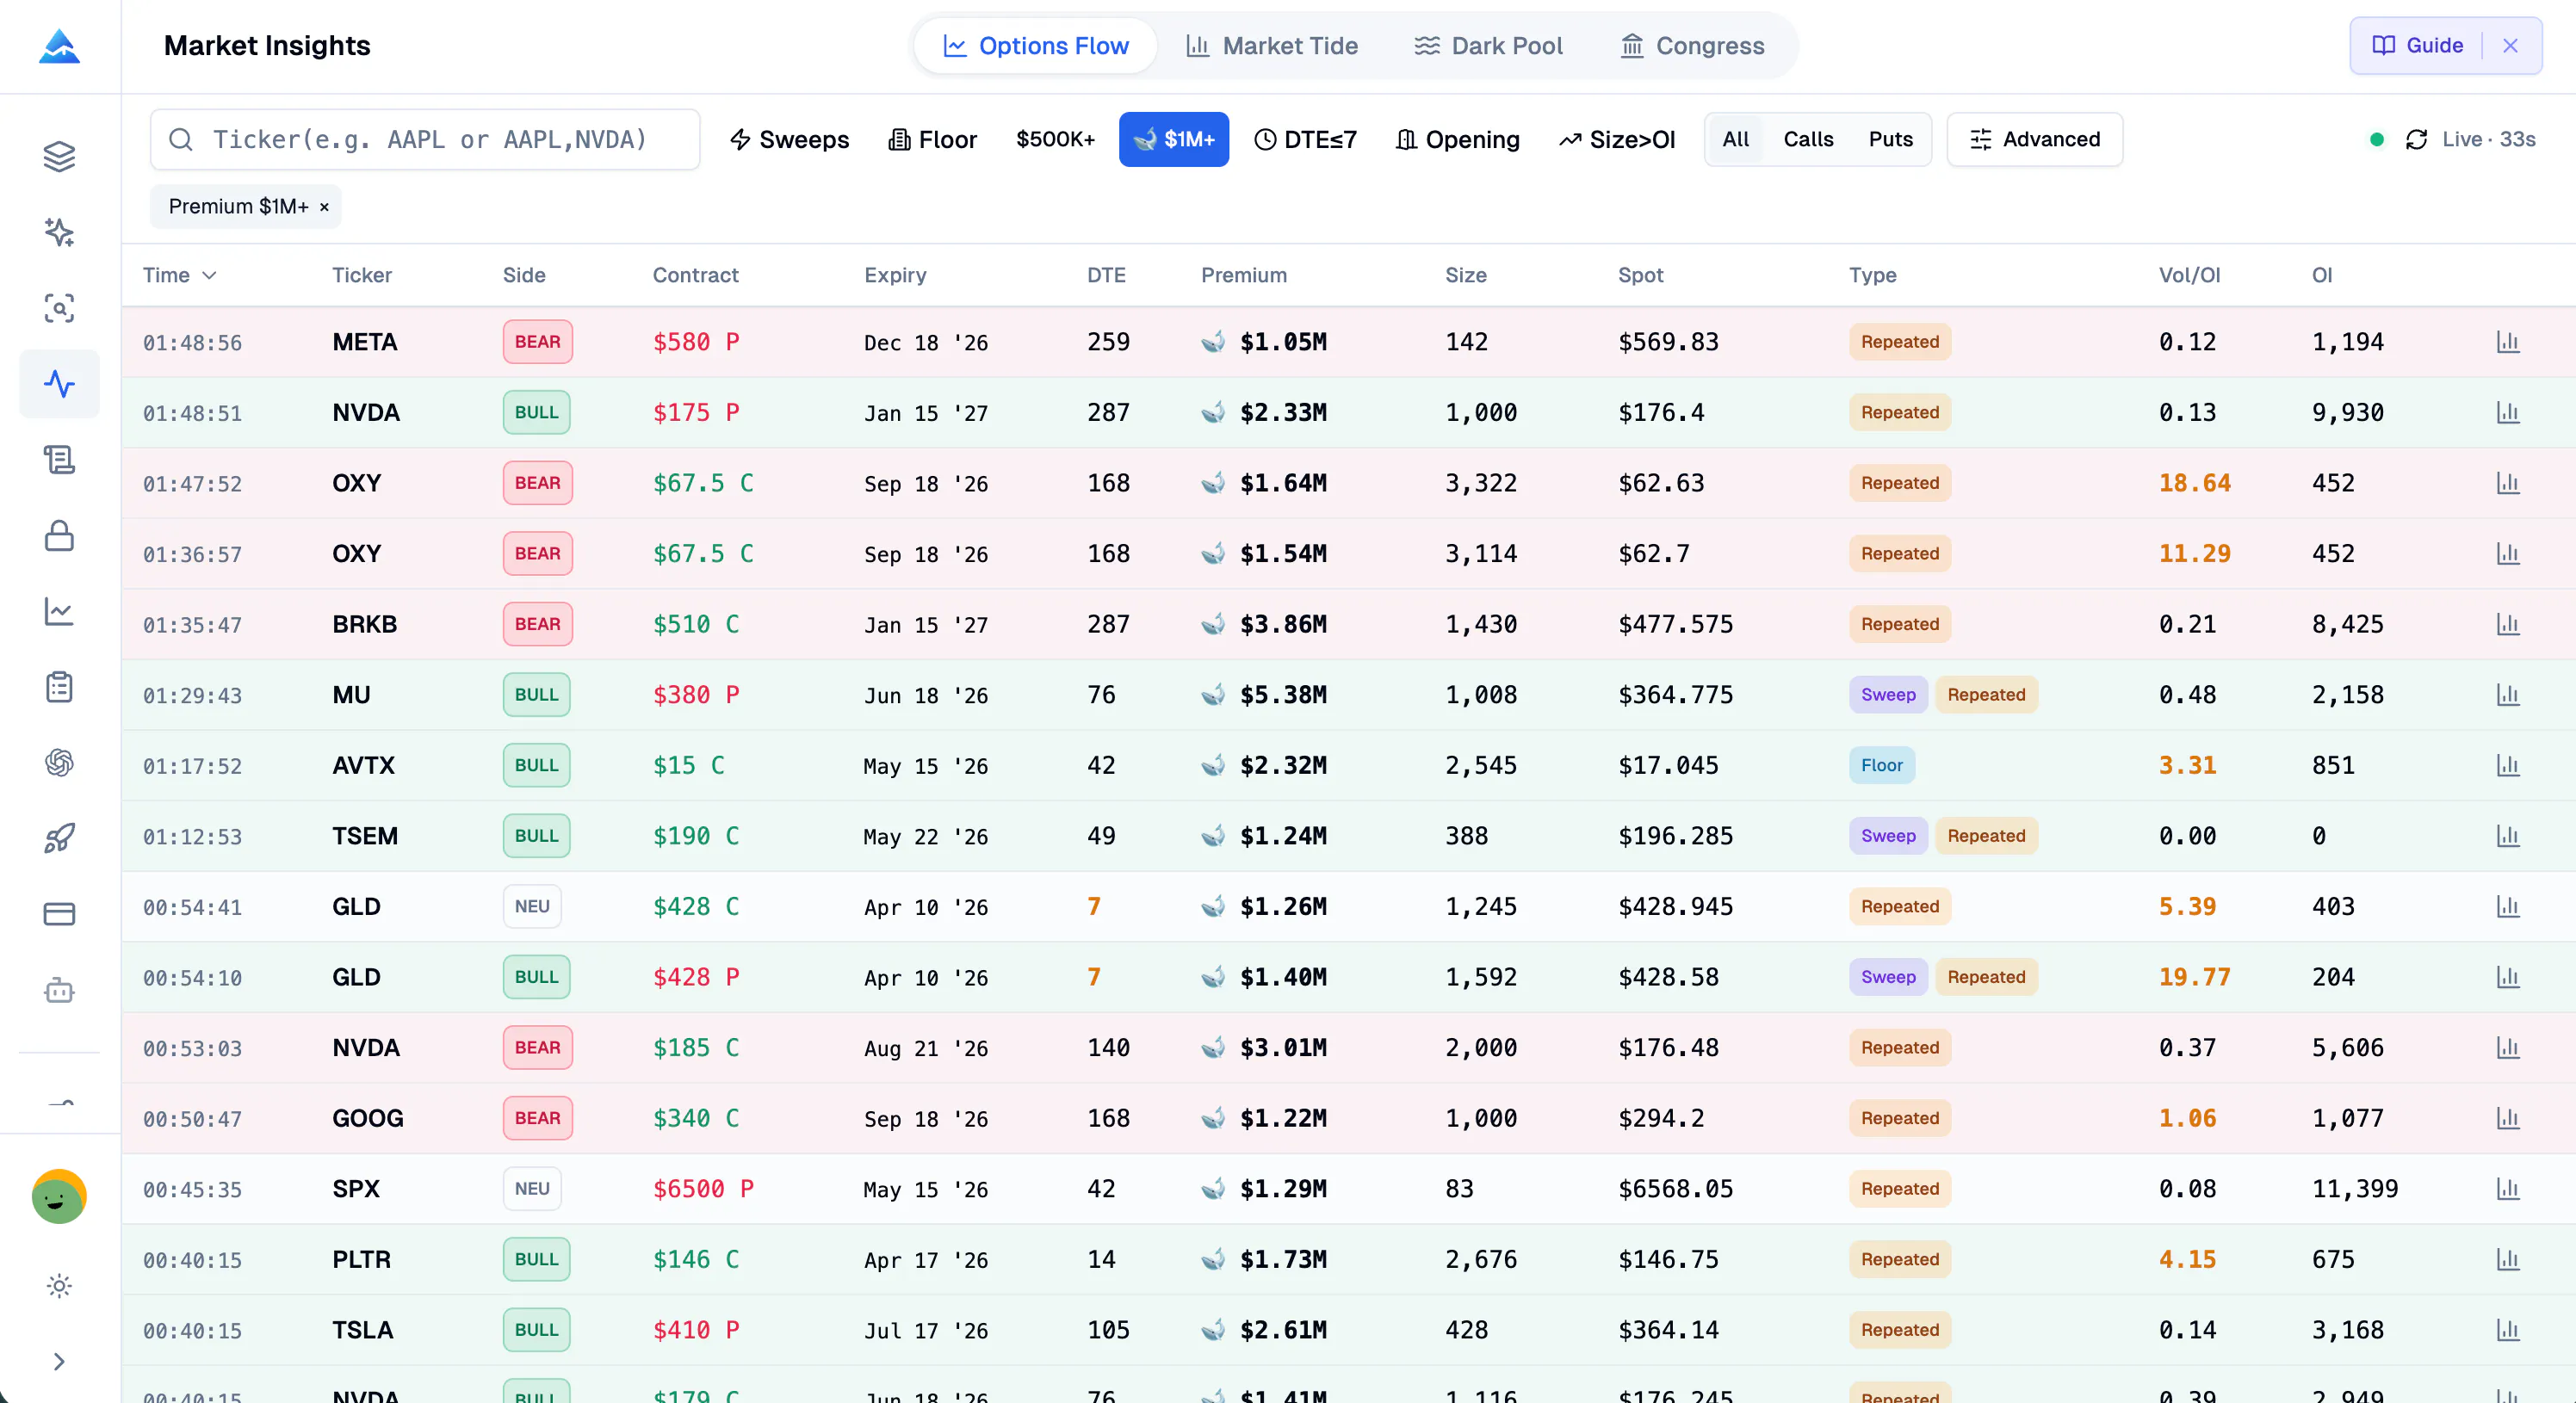Click the app logo in the sidebar
Viewport: 2576px width, 1403px height.
click(x=59, y=46)
